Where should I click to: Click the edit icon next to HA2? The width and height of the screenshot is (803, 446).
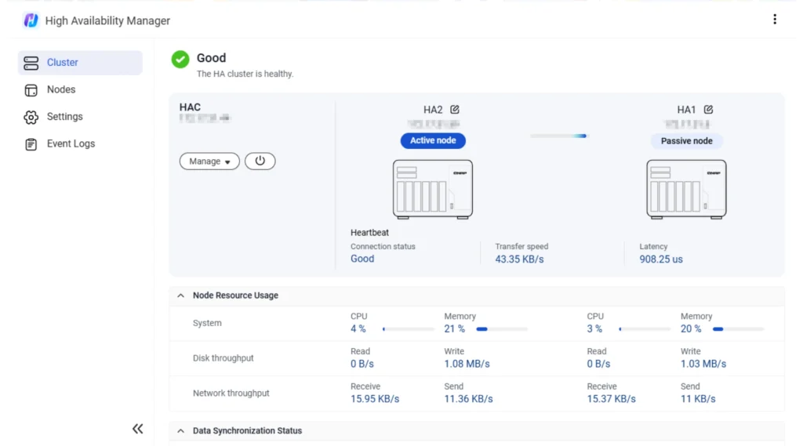455,110
